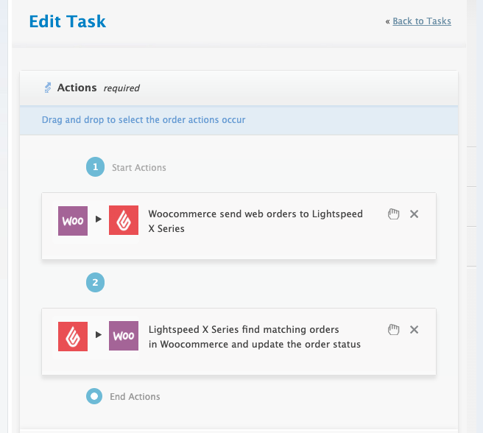Click the End Actions label
Viewport: 483px width, 433px height.
point(135,397)
